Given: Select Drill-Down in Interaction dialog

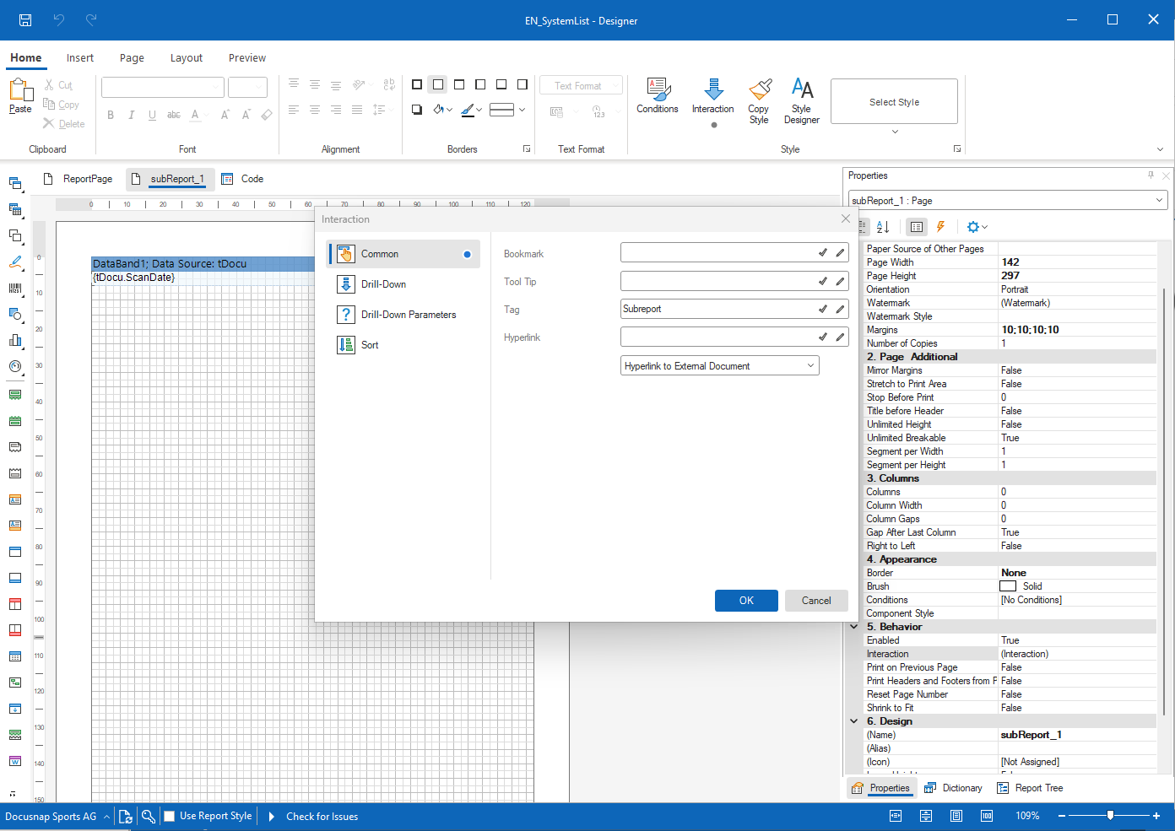Looking at the screenshot, I should pos(403,284).
